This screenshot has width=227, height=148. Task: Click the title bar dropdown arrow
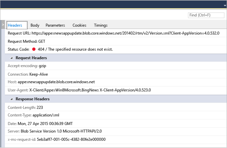pos(225,6)
